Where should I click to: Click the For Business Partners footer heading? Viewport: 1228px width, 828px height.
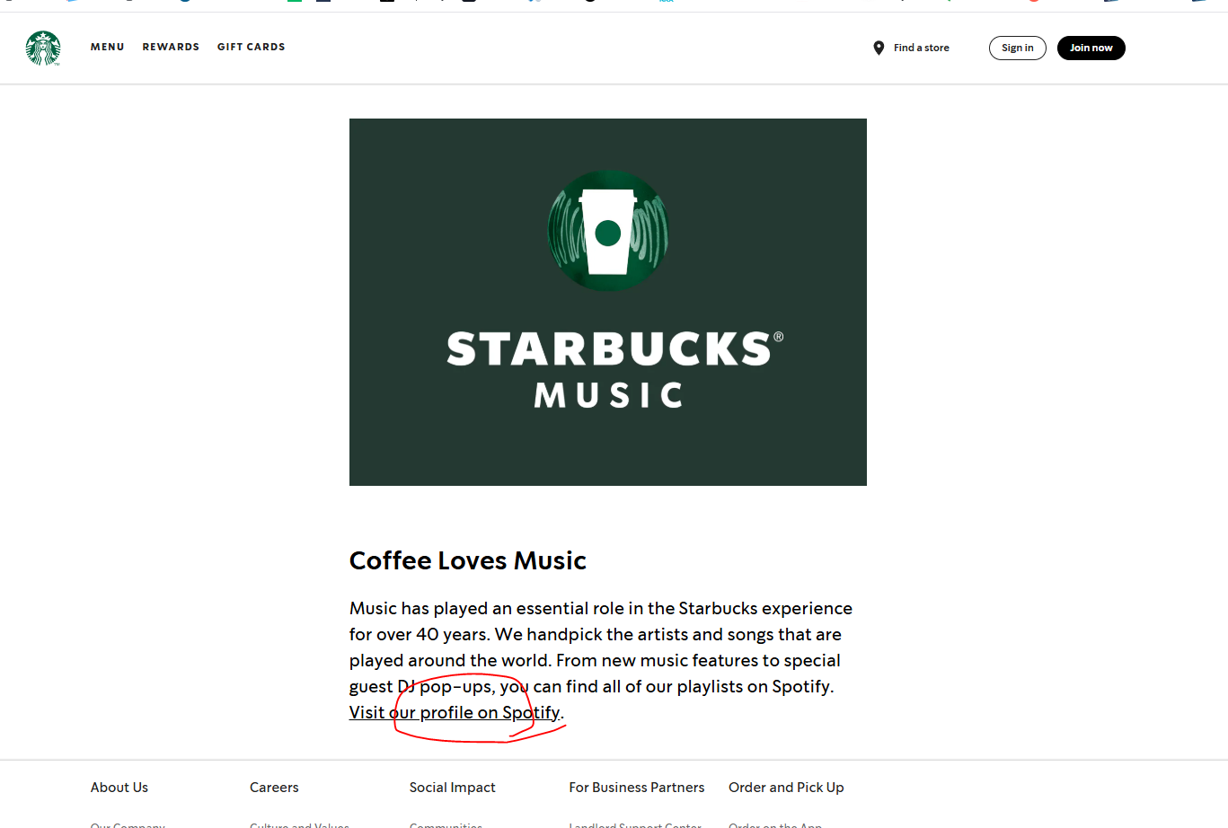[637, 788]
